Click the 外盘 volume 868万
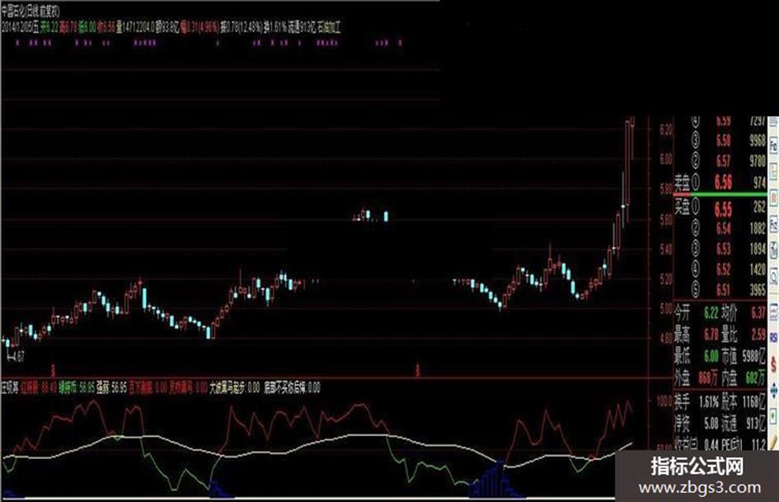Viewport: 779px width, 502px height. coord(707,378)
